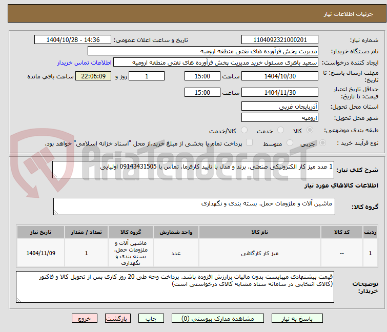The height and width of the screenshot is (332, 387).
Task: Select the جزیی purchase type radio
Action: [322, 143]
